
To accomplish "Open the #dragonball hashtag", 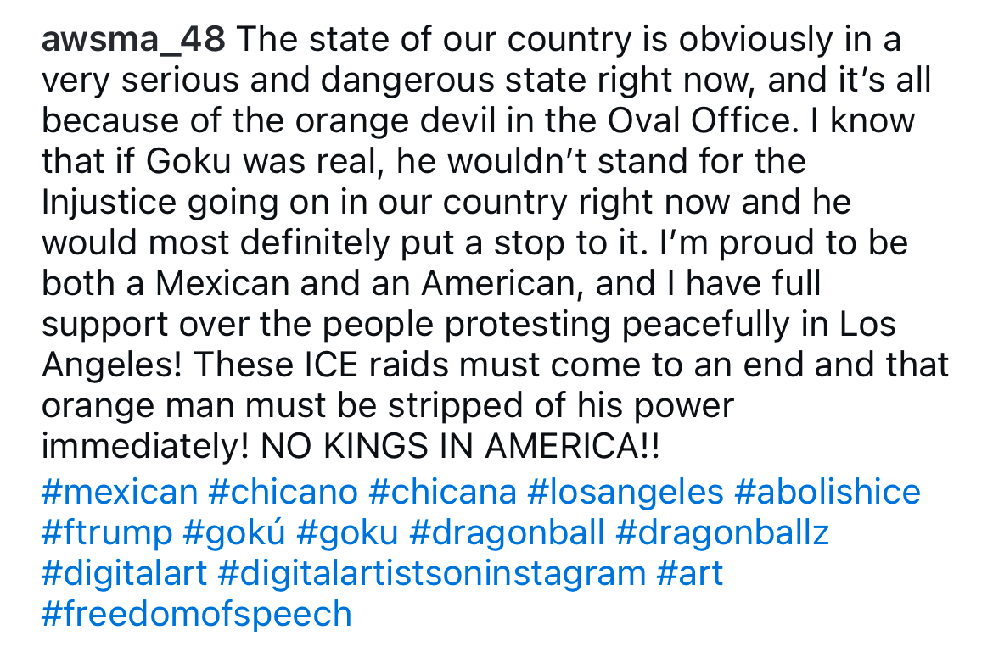I will pos(507,532).
